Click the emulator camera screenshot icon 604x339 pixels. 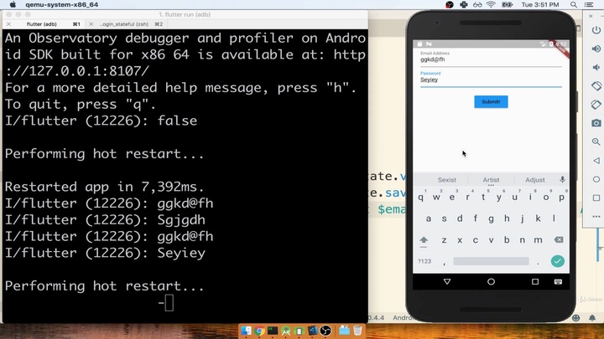coord(596,123)
